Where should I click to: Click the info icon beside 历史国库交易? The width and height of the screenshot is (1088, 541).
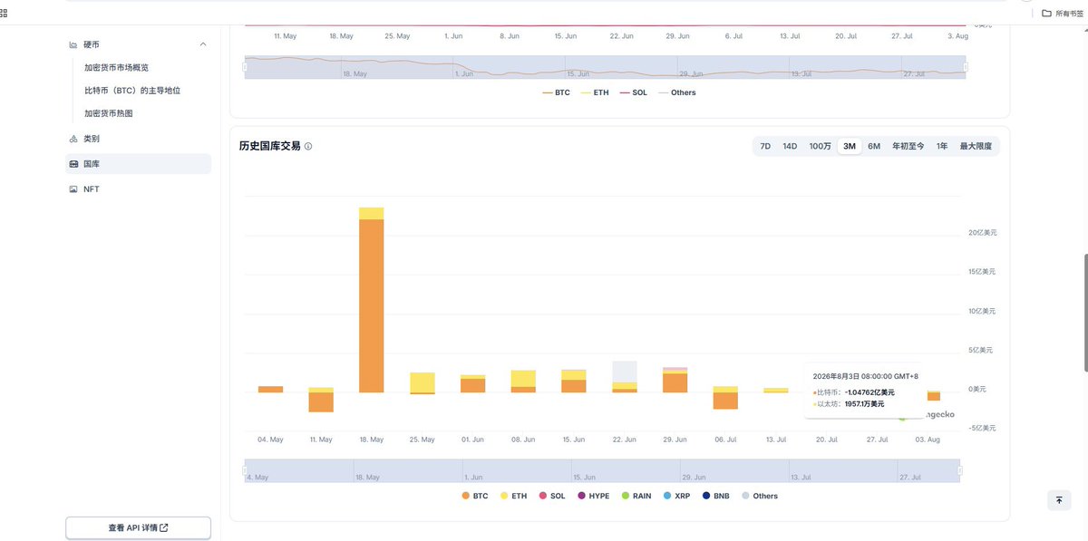pos(308,146)
